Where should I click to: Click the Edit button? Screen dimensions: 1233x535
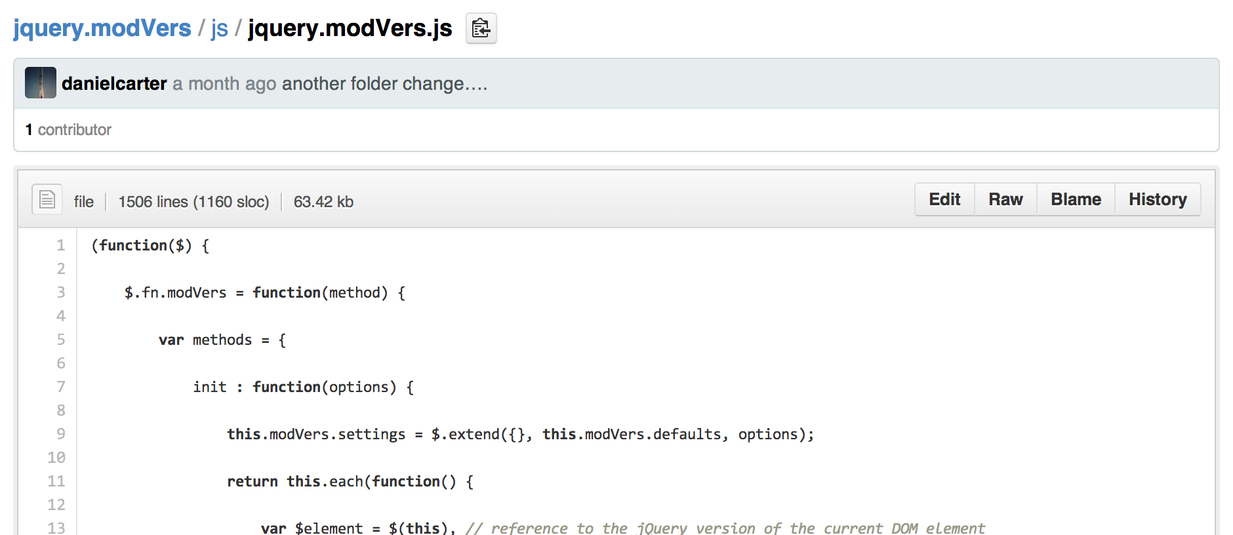944,199
